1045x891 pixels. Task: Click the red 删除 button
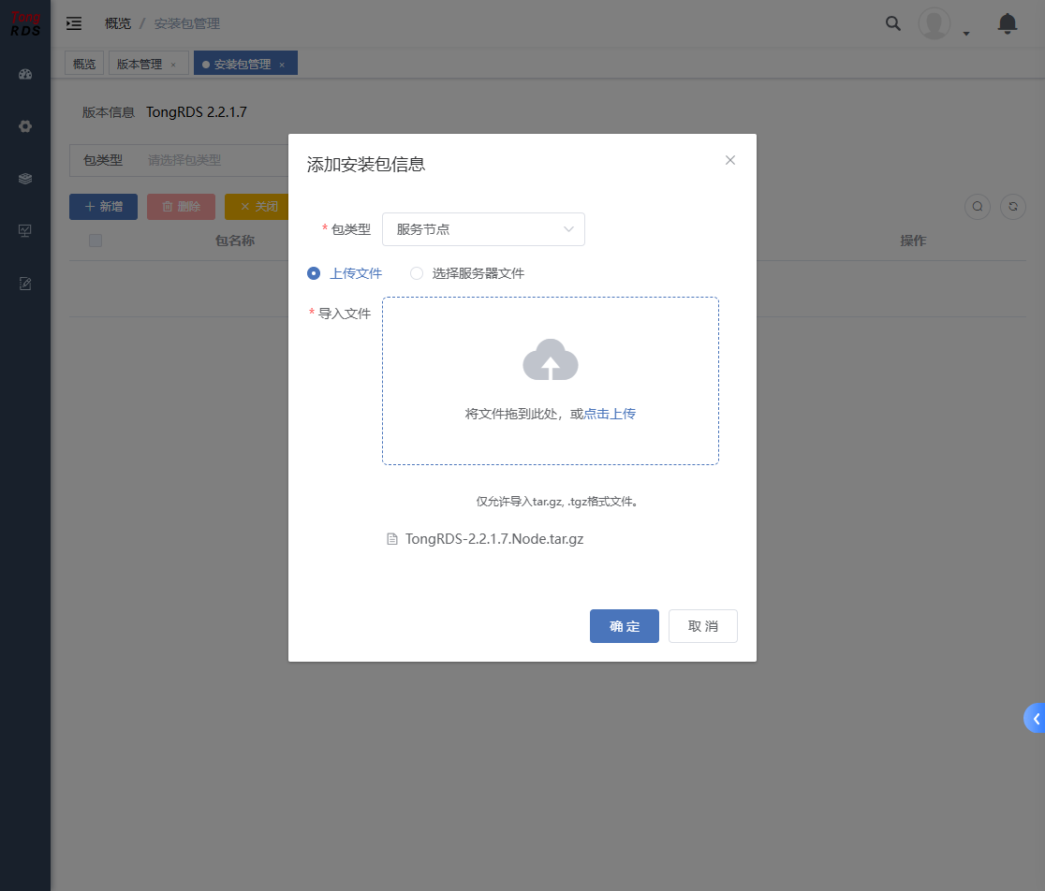tap(182, 207)
